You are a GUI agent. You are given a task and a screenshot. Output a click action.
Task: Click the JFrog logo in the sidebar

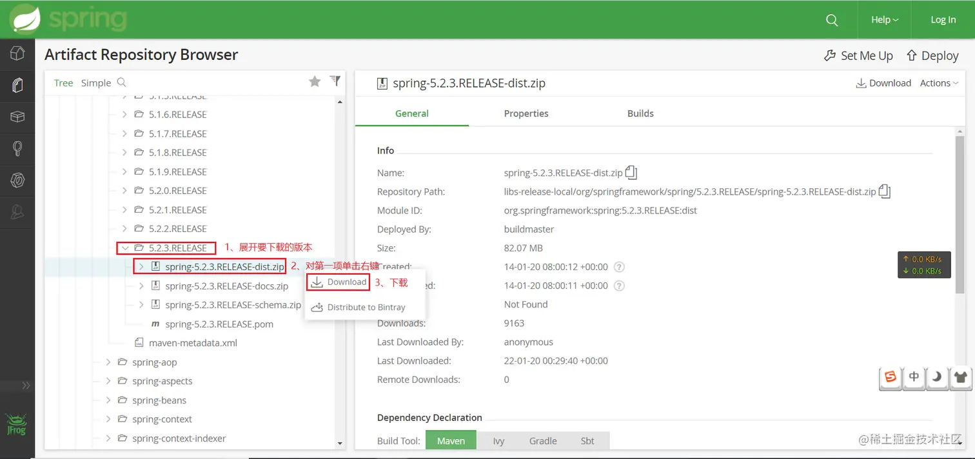pyautogui.click(x=17, y=424)
